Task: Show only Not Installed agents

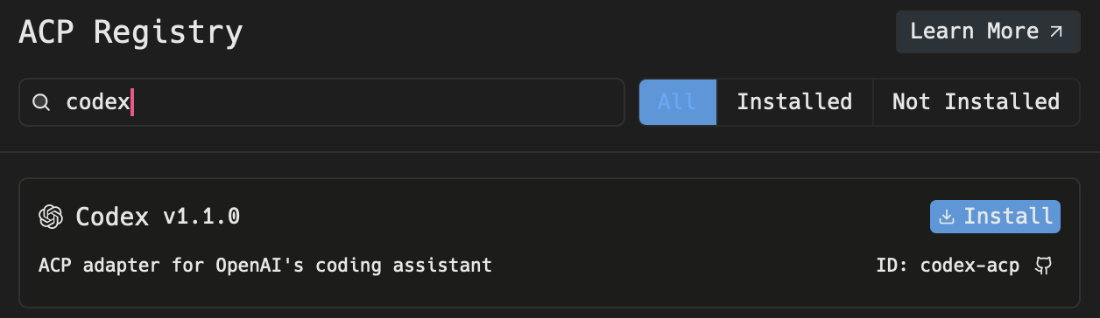Action: click(976, 102)
